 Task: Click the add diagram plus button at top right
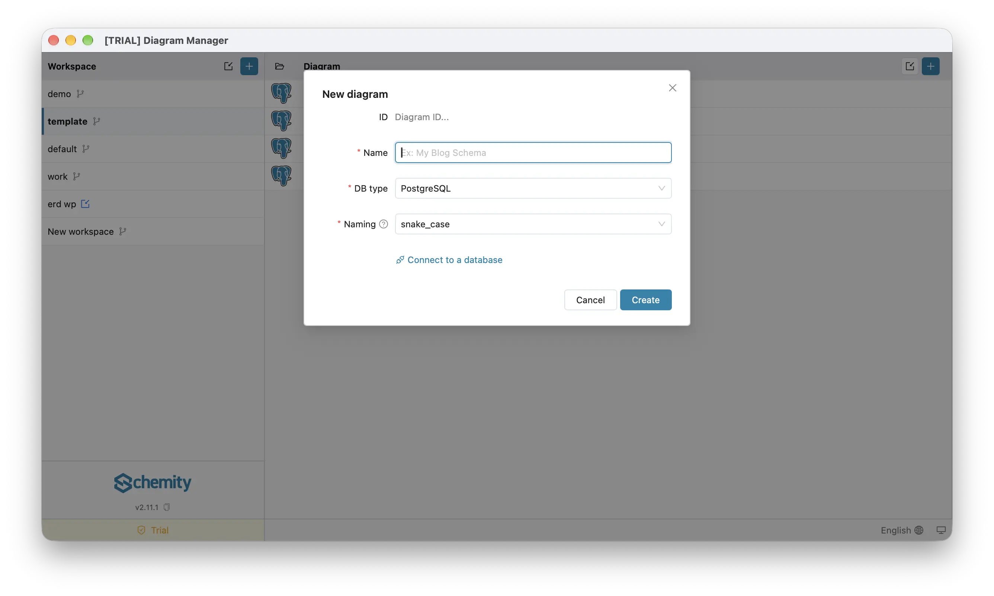[x=930, y=66]
